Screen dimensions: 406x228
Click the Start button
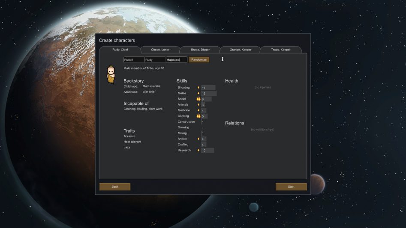coord(291,187)
